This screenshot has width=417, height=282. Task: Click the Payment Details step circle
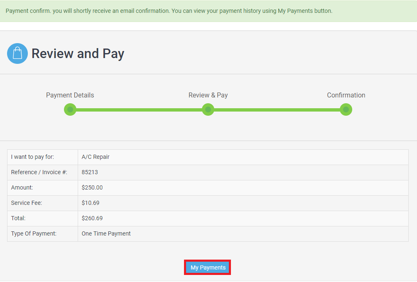pyautogui.click(x=70, y=109)
